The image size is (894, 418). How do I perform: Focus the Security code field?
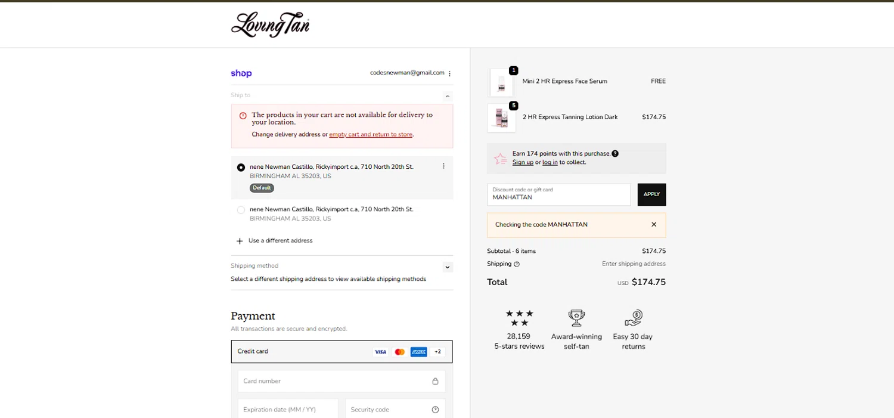pos(395,408)
